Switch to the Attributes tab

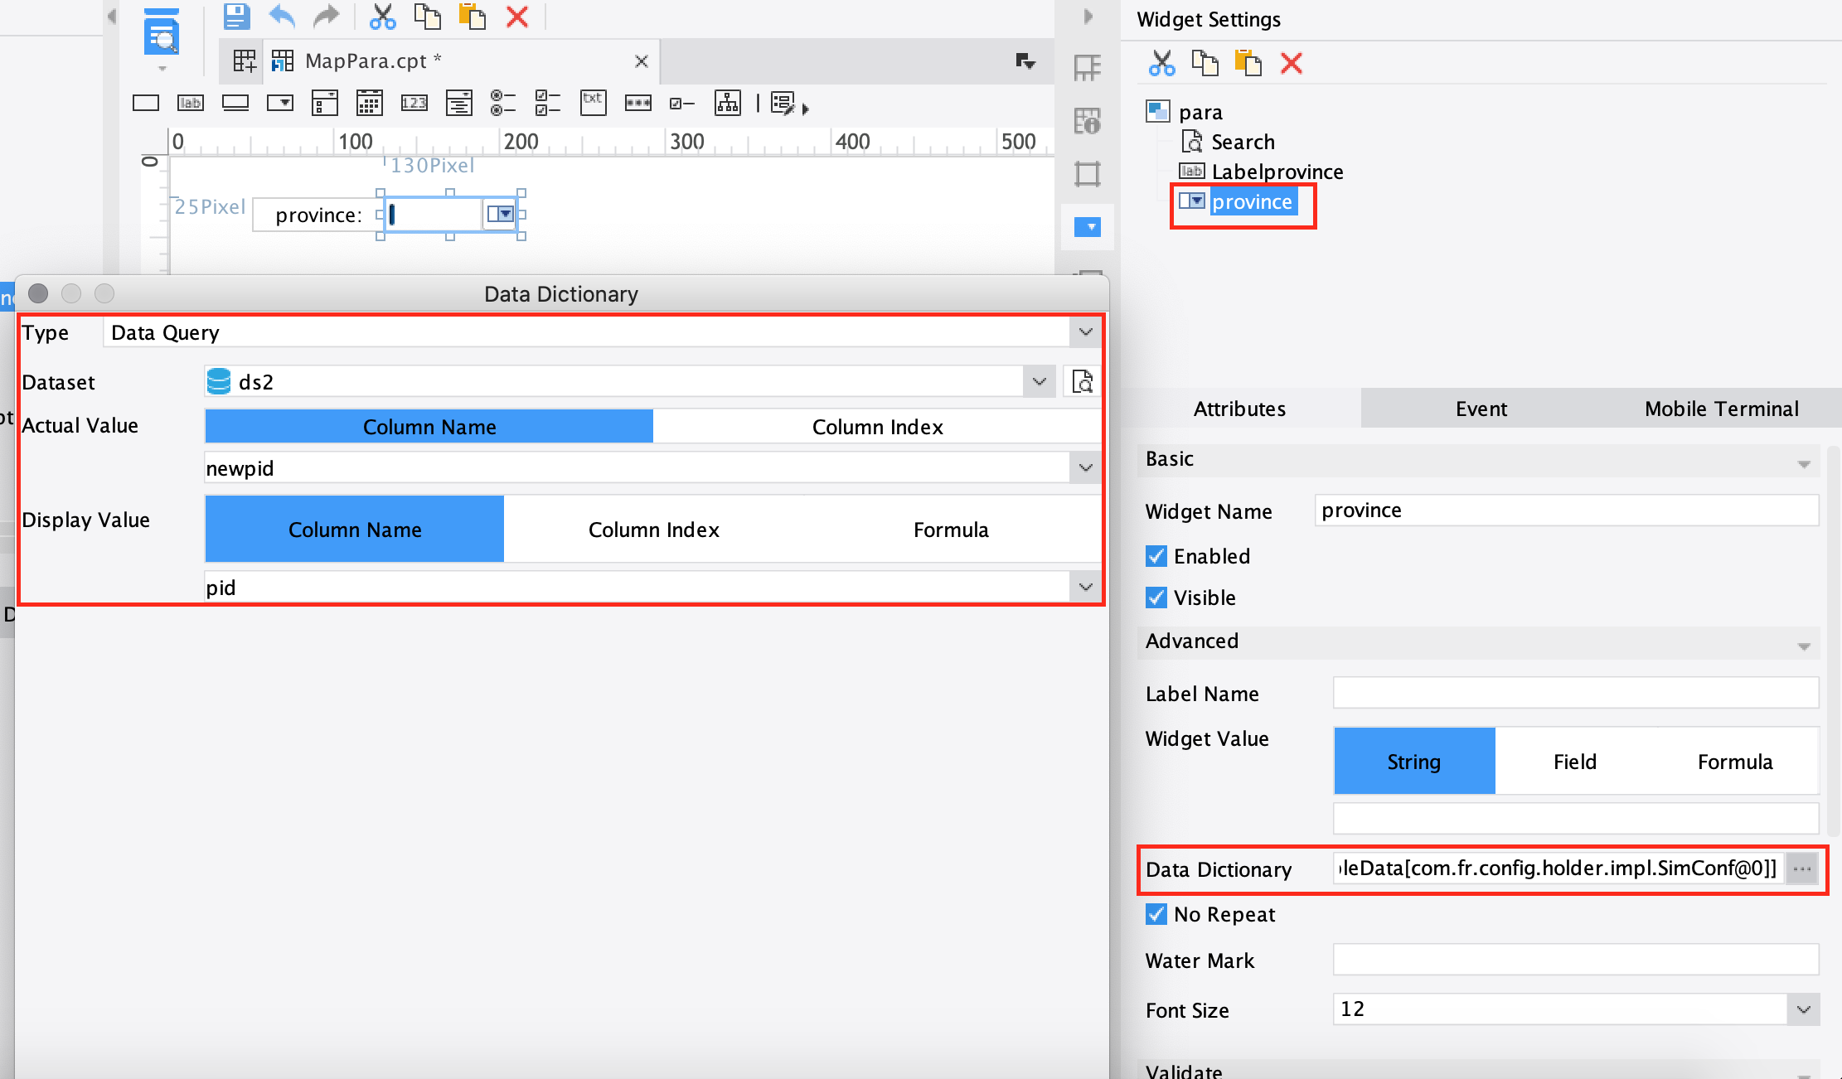point(1239,409)
